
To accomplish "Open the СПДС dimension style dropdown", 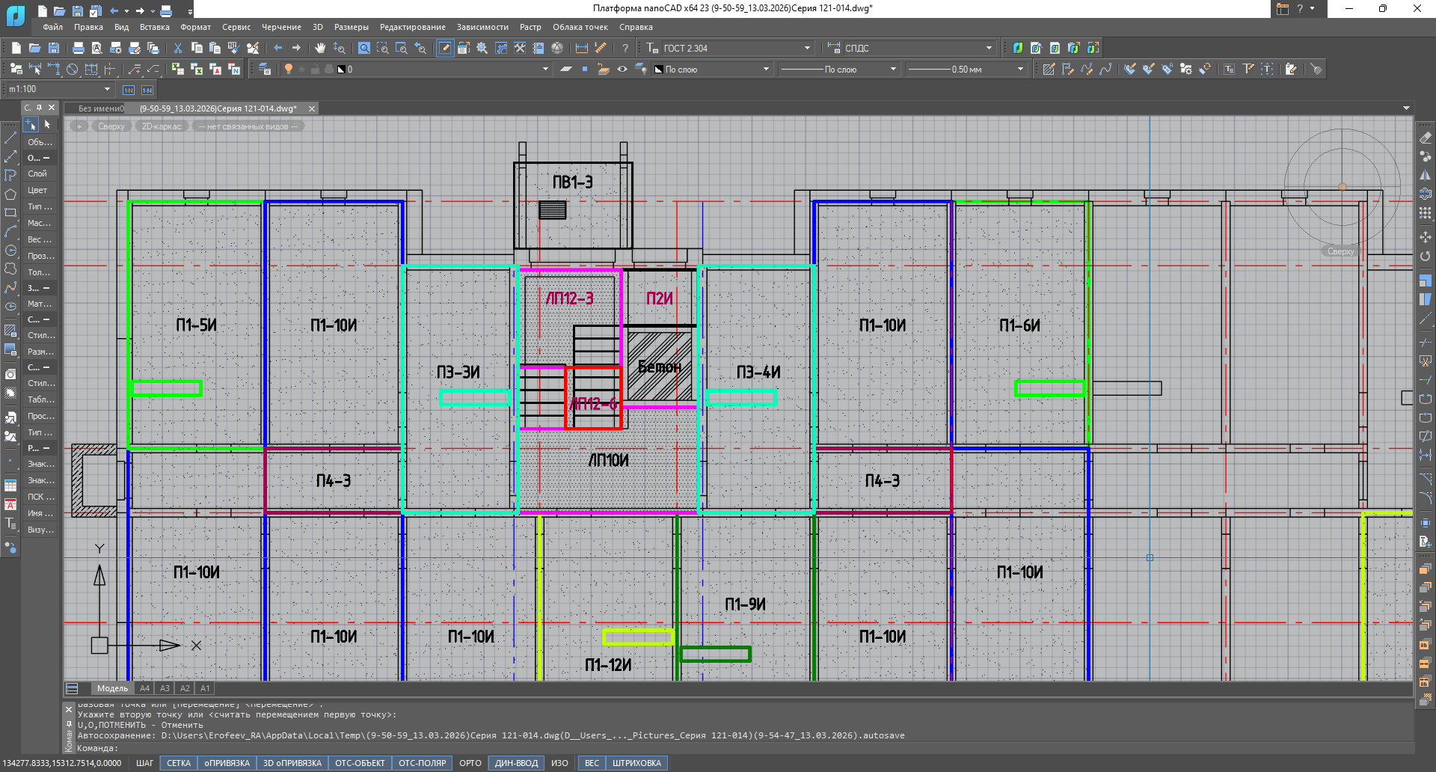I will pyautogui.click(x=989, y=48).
